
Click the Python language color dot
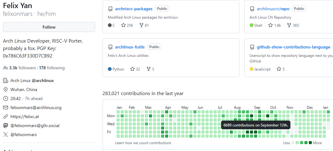click(110, 69)
